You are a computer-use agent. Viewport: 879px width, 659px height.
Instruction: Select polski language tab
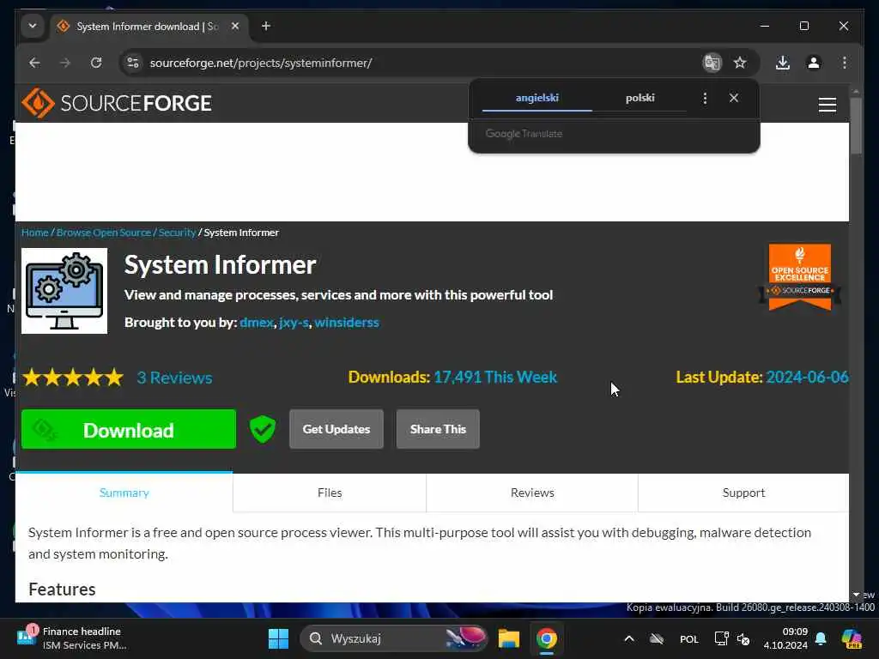pyautogui.click(x=640, y=98)
